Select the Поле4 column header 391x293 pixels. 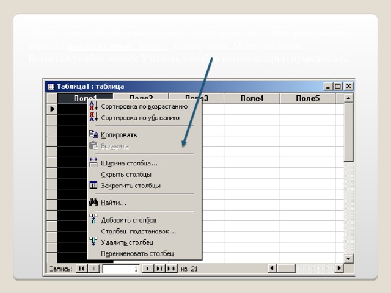tap(252, 98)
